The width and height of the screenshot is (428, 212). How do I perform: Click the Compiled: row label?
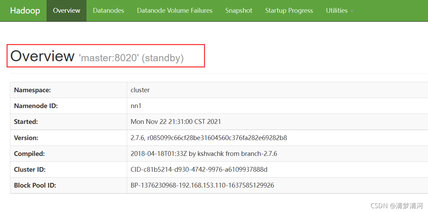(x=29, y=153)
